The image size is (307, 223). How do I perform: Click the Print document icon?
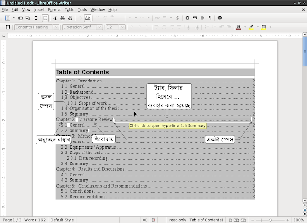(63, 18)
